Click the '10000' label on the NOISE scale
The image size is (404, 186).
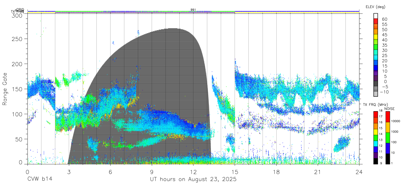pyautogui.click(x=395, y=121)
